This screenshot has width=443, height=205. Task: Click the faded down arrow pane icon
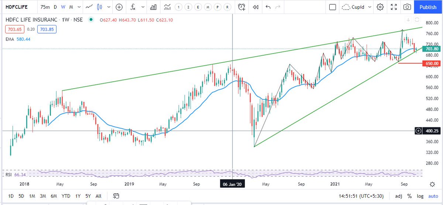[x=408, y=20]
